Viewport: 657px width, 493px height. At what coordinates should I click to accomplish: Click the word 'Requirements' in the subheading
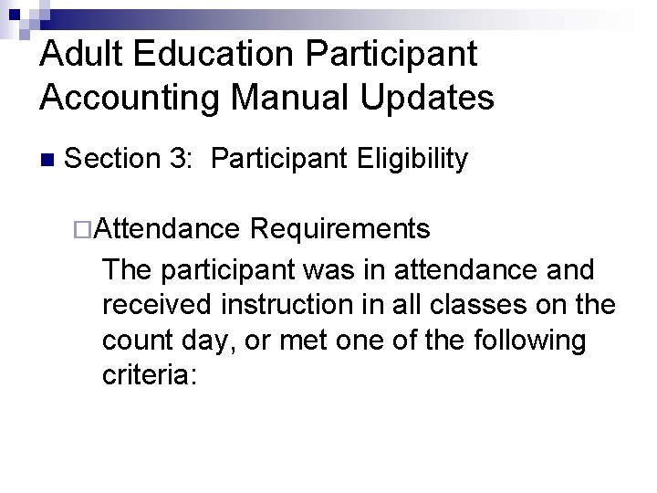[x=339, y=229]
